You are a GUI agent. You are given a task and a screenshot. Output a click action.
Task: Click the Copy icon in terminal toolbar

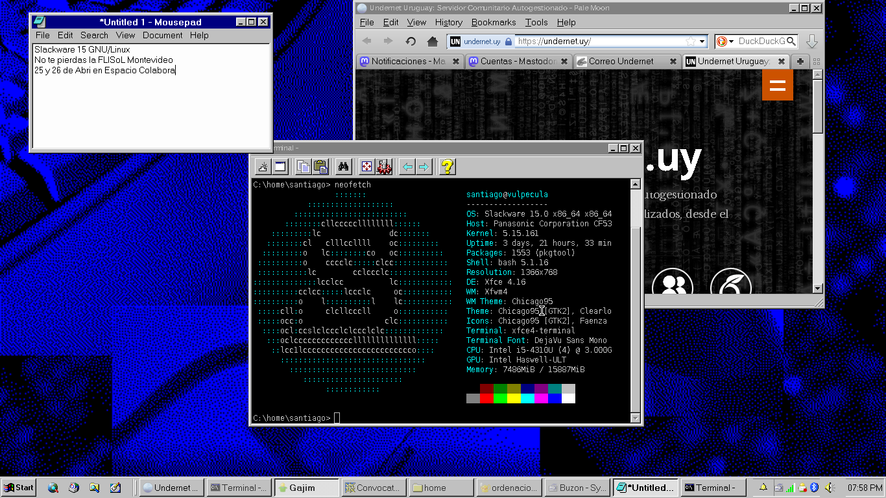(x=303, y=167)
